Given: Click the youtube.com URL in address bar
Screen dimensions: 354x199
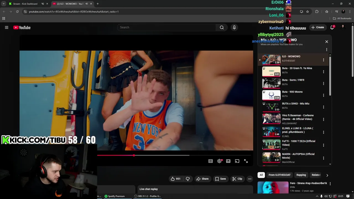Looking at the screenshot, I should [74, 12].
